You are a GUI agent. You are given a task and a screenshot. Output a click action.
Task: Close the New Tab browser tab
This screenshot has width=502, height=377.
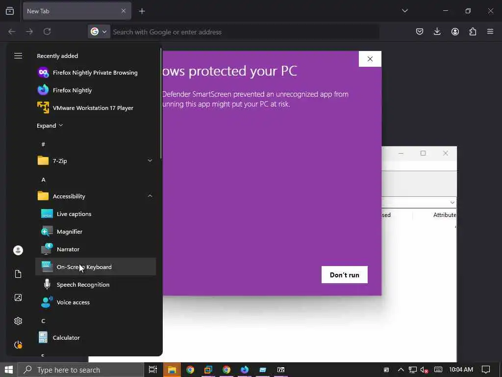pyautogui.click(x=124, y=11)
